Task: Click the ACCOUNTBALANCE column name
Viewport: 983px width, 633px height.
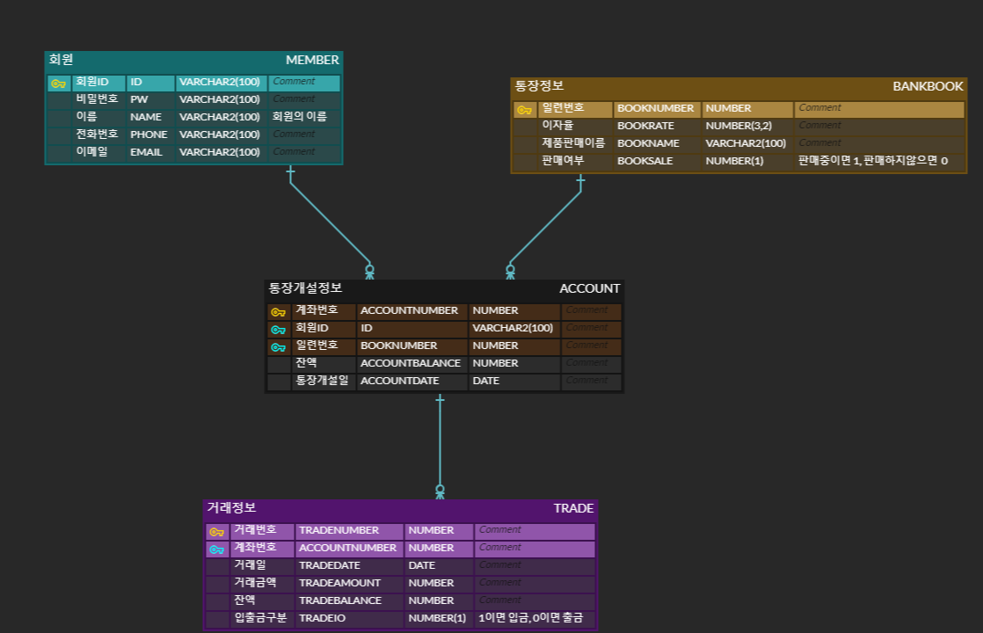Action: point(411,363)
